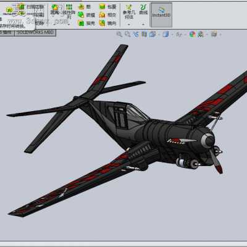Screen dimensions: 247x247
Task: Expand the View Settings dropdown arrow
Action: point(220,35)
